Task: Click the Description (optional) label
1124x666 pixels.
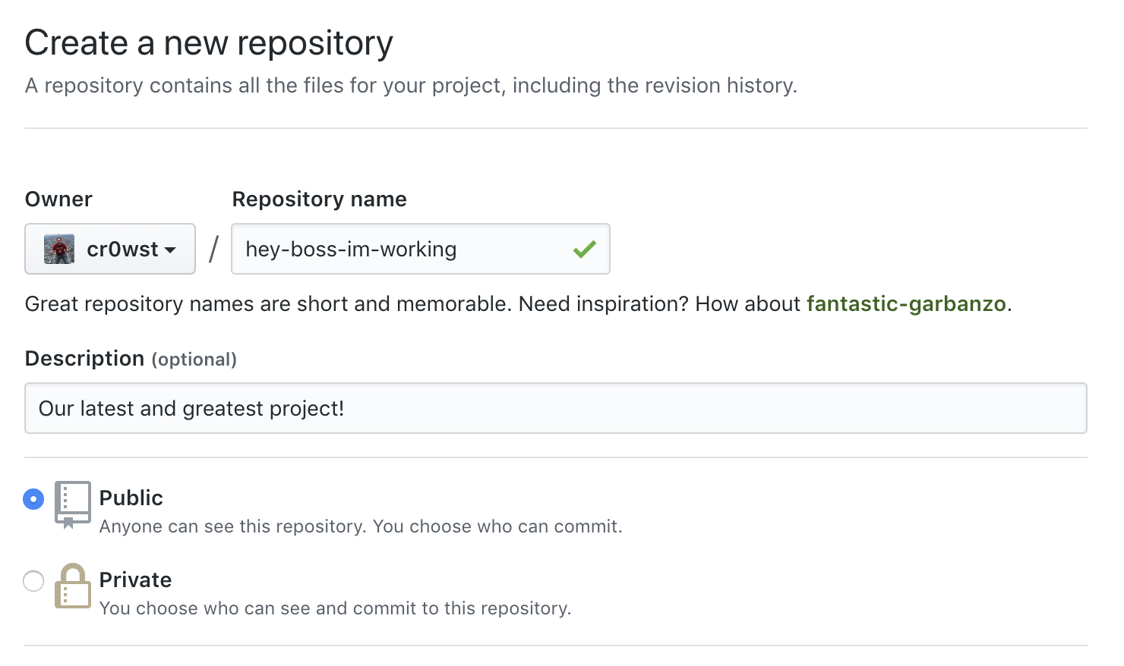Action: (x=131, y=358)
